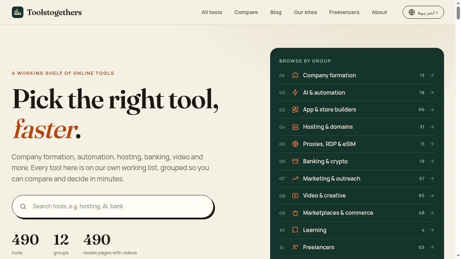Click the Marketplaces & commerce bag icon
This screenshot has height=259, width=461.
tap(295, 213)
